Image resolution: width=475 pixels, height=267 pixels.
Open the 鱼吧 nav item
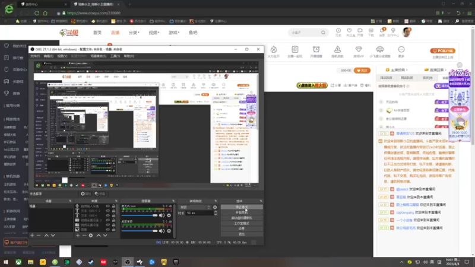(193, 33)
